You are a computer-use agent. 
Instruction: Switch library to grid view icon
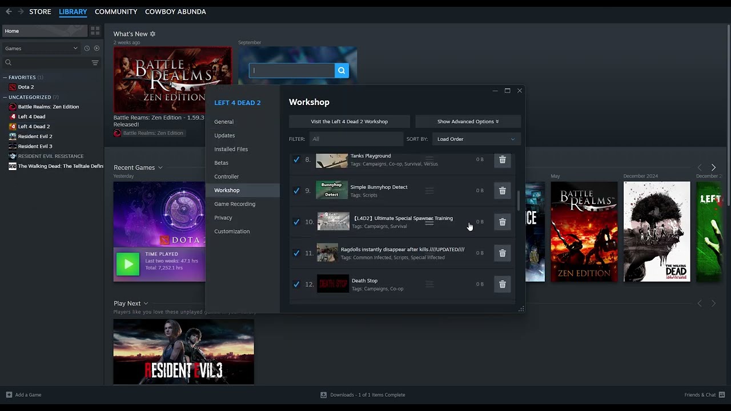(95, 31)
